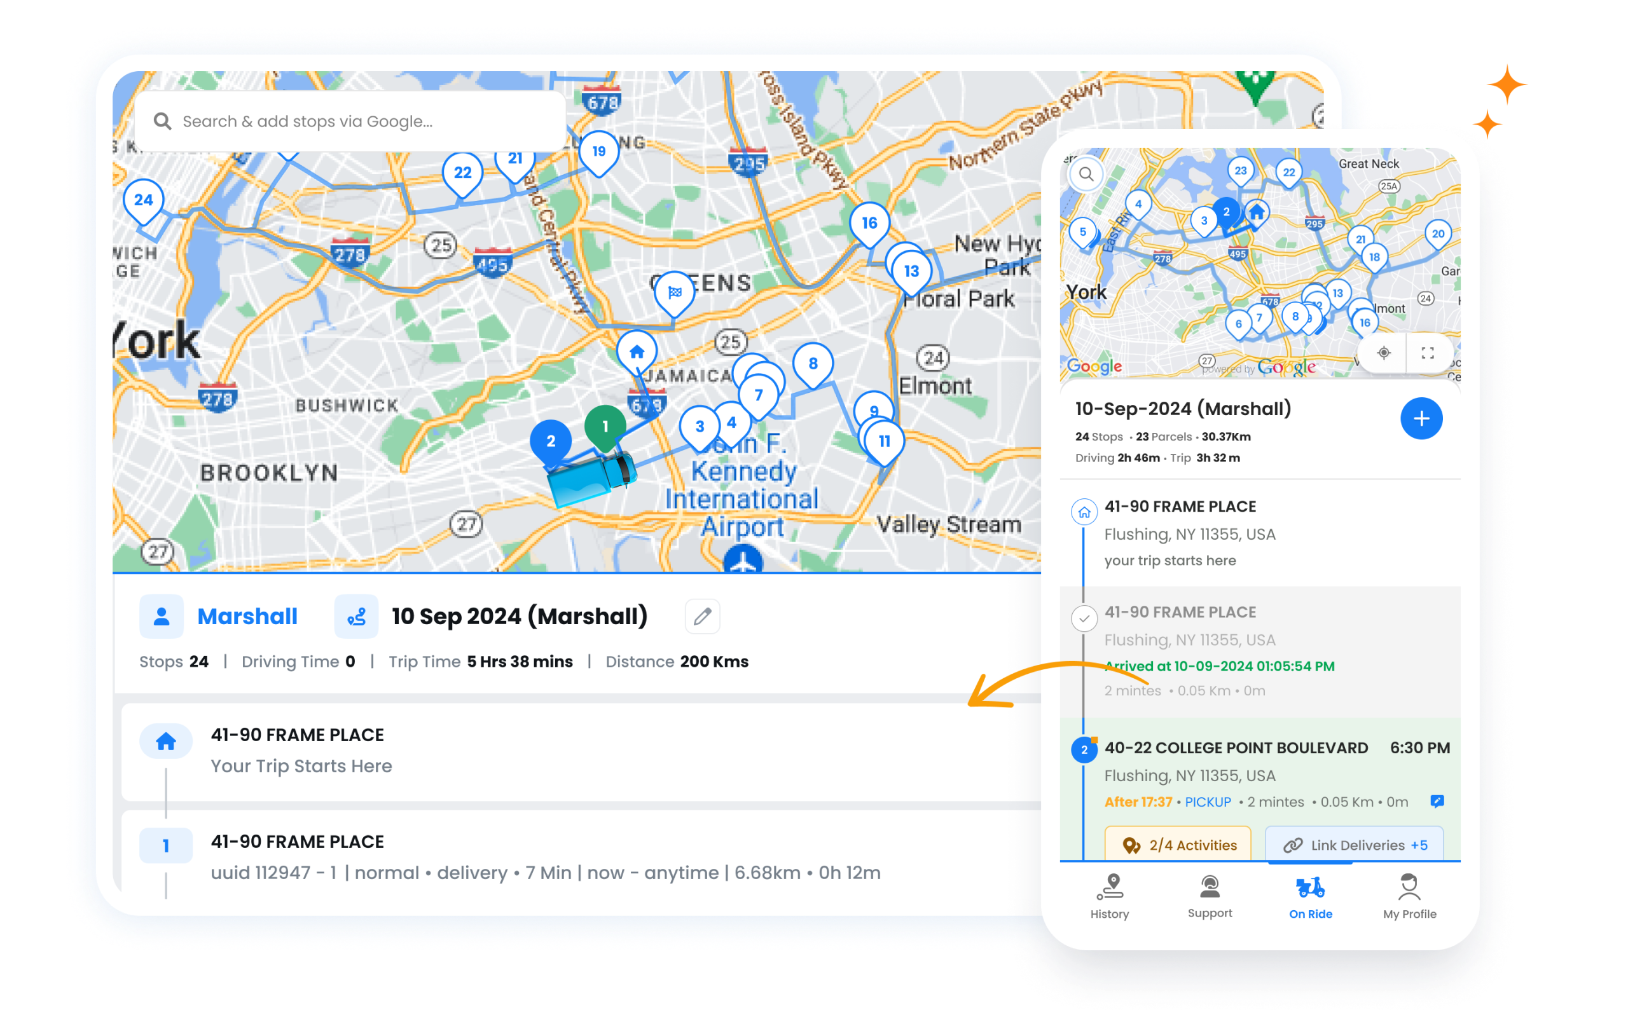Screen dimensions: 1628x1017
Task: Open the History tab
Action: tap(1109, 897)
